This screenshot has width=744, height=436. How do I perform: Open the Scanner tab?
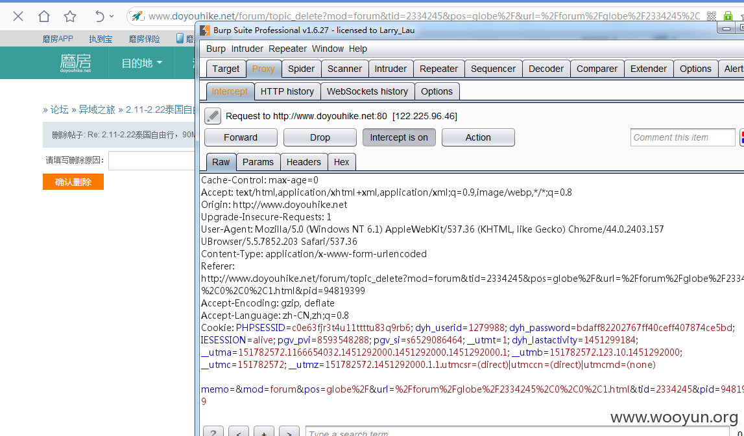[x=344, y=69]
